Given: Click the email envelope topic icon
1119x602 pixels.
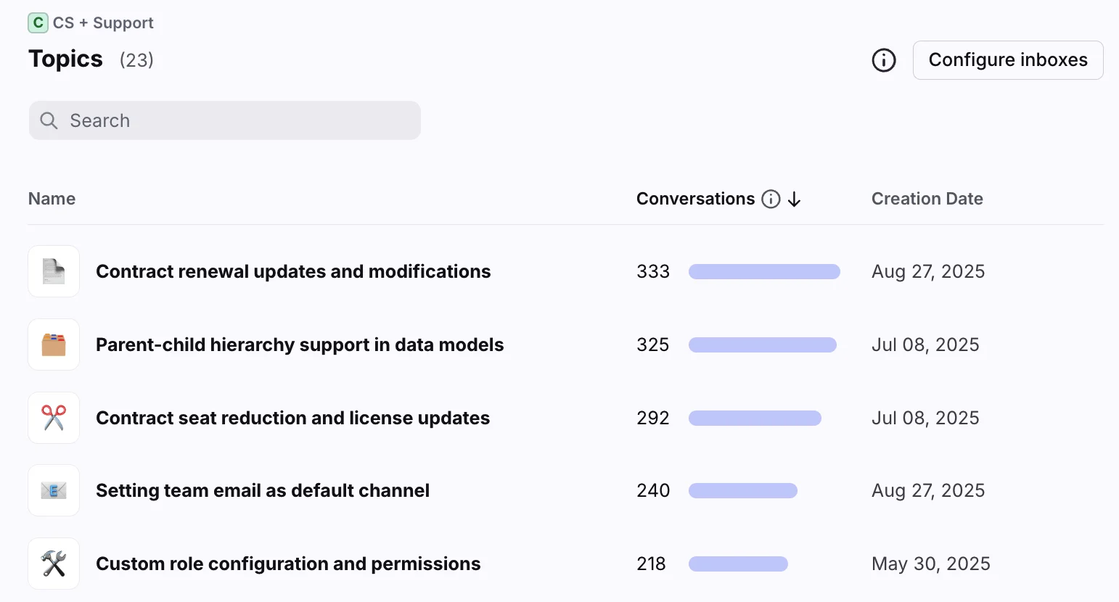Looking at the screenshot, I should pos(54,490).
